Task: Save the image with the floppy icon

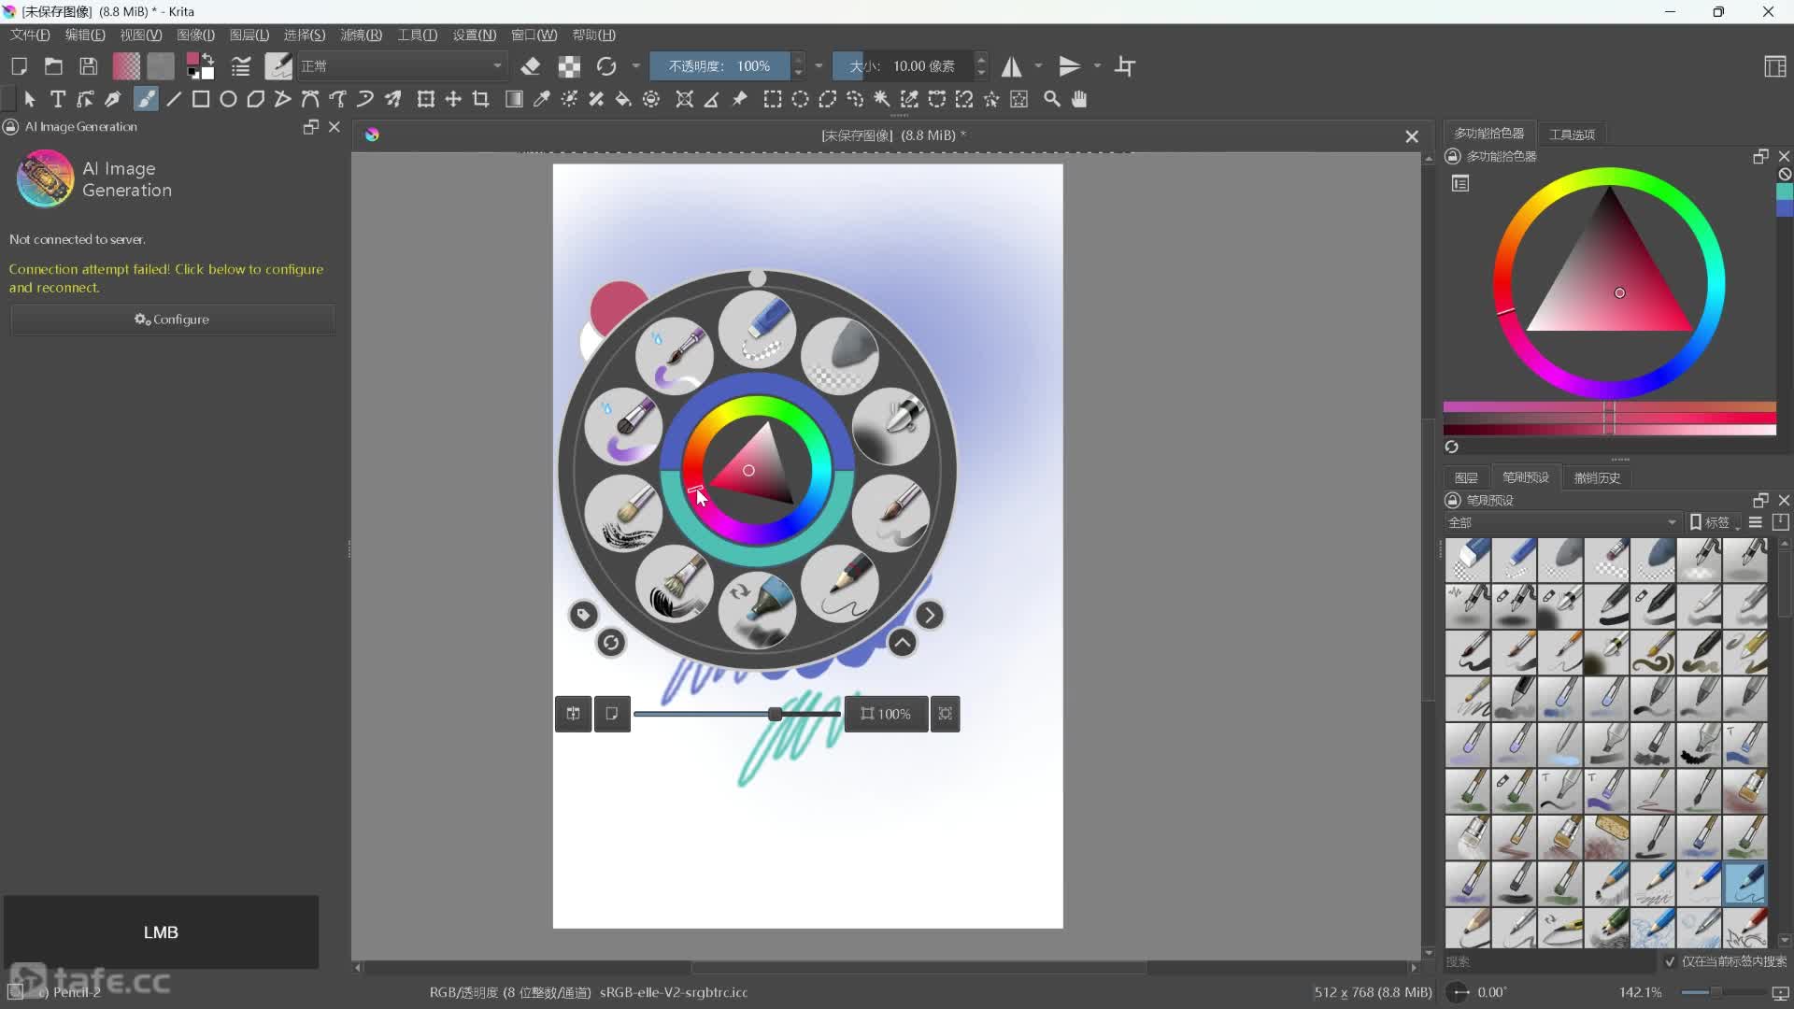Action: pyautogui.click(x=88, y=66)
